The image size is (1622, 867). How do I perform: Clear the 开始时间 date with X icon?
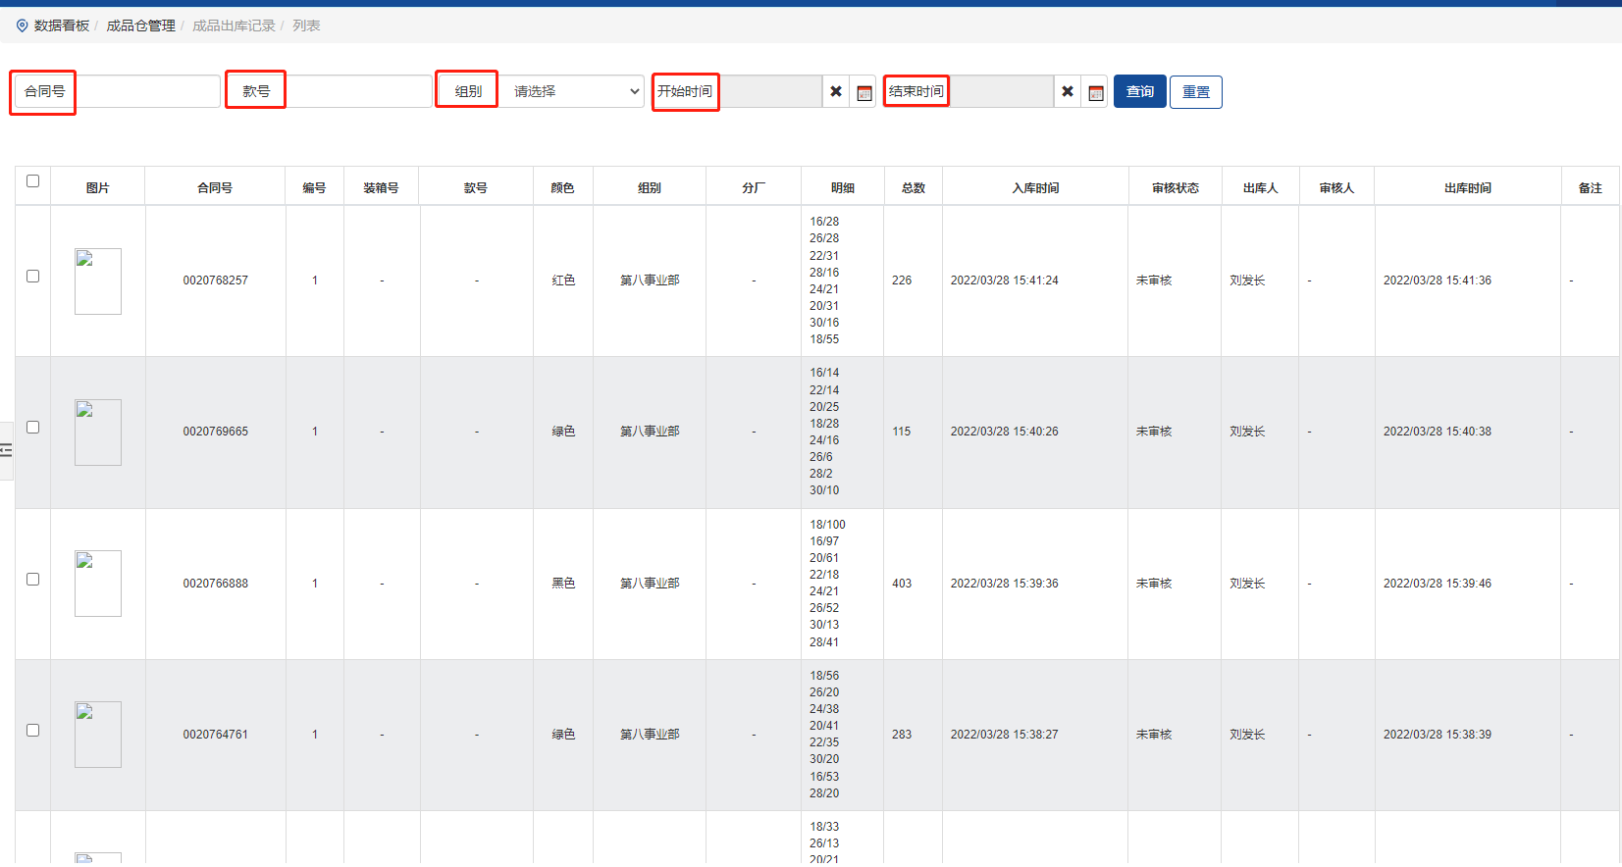(x=836, y=92)
